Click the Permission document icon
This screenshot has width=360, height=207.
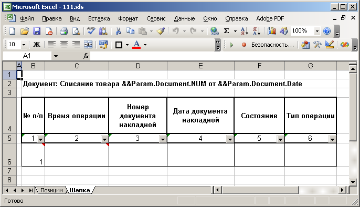pos(49,31)
